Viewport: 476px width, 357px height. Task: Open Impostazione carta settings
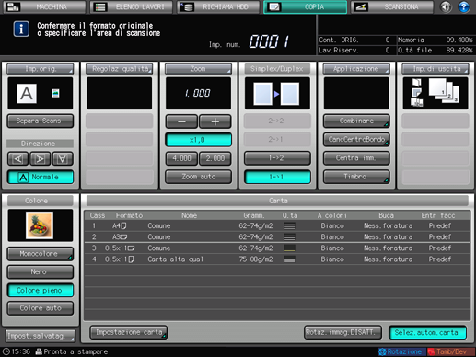click(x=129, y=332)
